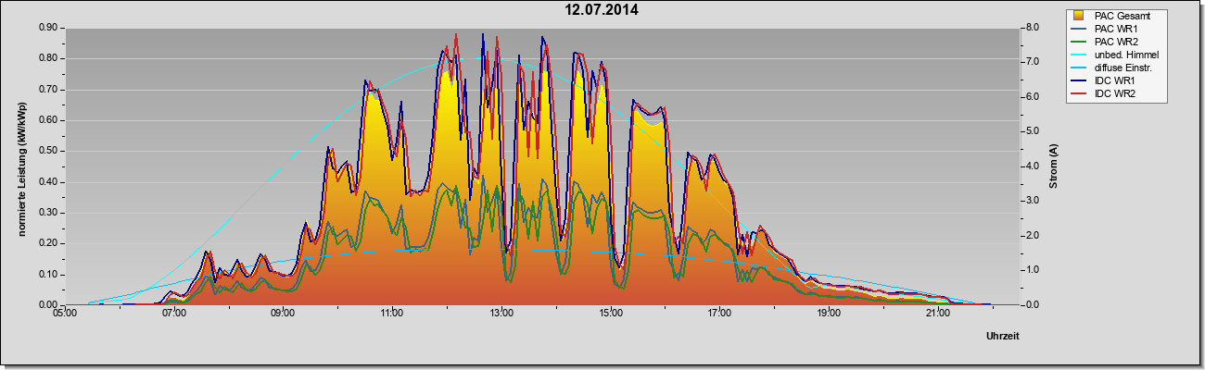This screenshot has width=1205, height=370.
Task: Click the 0.90 value on left axis
Action: click(48, 28)
